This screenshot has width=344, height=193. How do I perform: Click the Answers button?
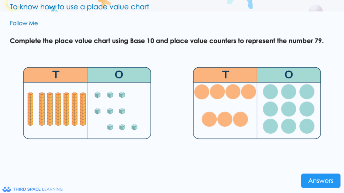[x=320, y=181]
